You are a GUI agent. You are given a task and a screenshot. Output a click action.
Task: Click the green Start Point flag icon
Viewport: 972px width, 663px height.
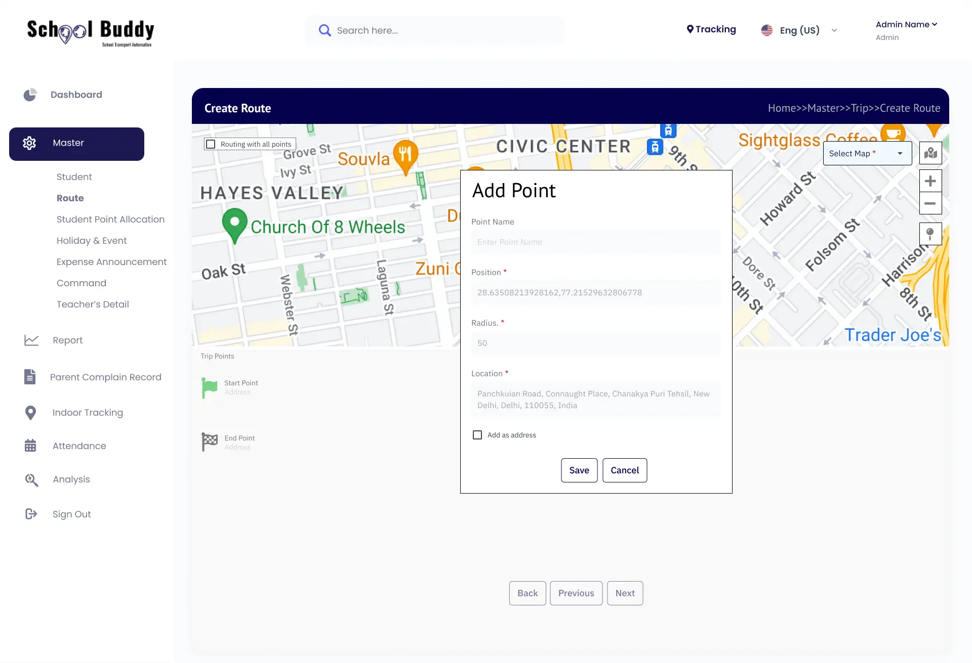pyautogui.click(x=209, y=388)
